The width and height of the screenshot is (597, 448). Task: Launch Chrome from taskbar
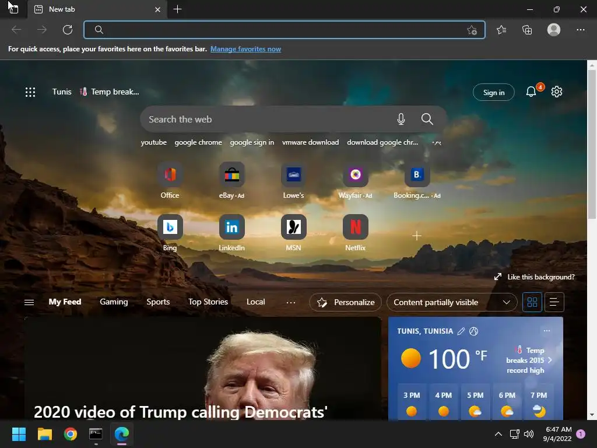click(71, 434)
